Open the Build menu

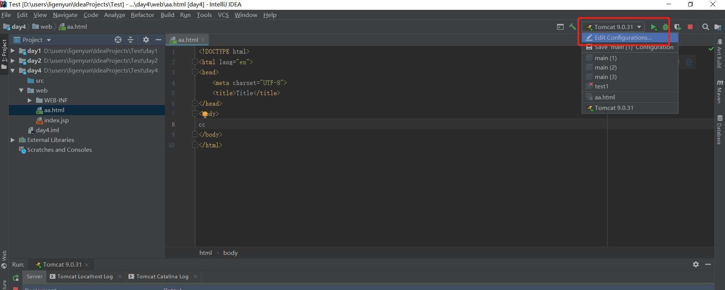tap(167, 15)
